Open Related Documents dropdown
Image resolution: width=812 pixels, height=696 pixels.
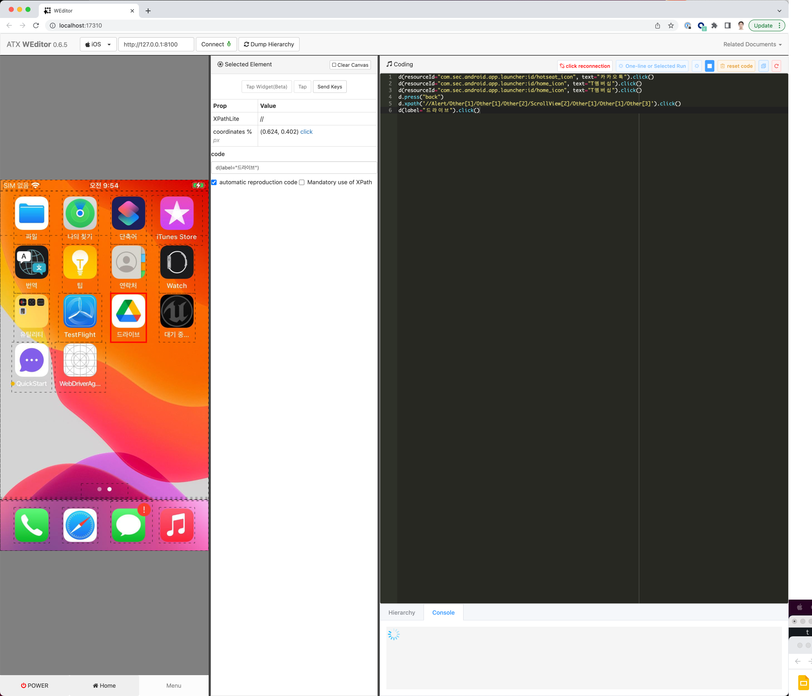[752, 44]
